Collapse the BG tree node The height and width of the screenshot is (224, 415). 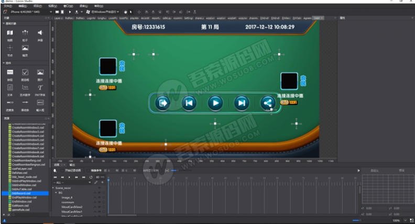pos(56,193)
